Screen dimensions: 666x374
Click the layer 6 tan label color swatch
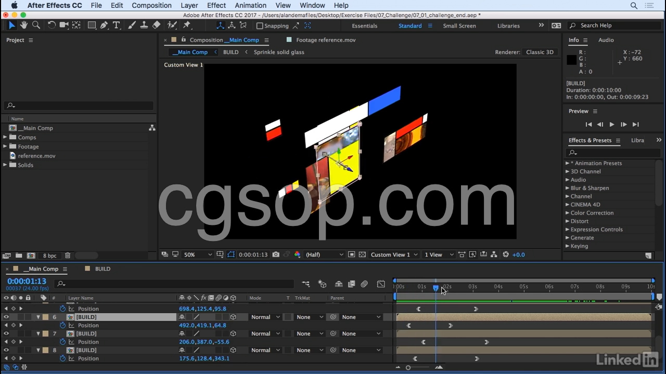[45, 317]
